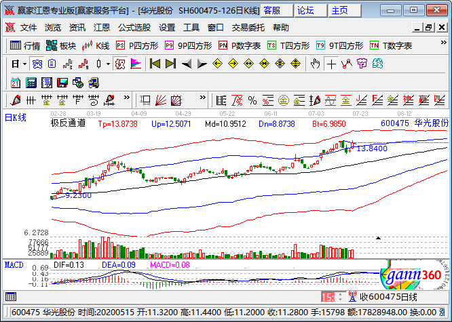Select the red fan lines tool
452x322 pixels.
(x=161, y=100)
